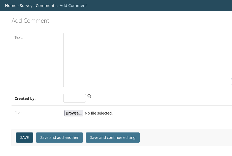Focus the Created by ID field
The height and width of the screenshot is (156, 232).
click(74, 98)
